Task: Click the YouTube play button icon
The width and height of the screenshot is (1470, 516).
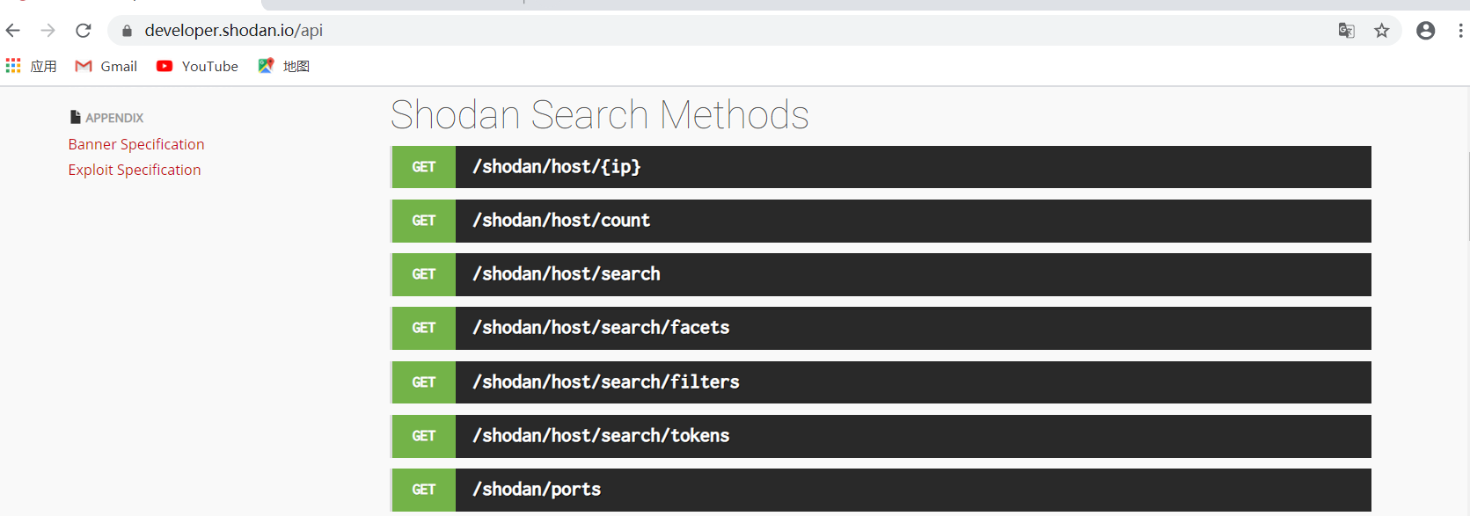Action: 164,66
